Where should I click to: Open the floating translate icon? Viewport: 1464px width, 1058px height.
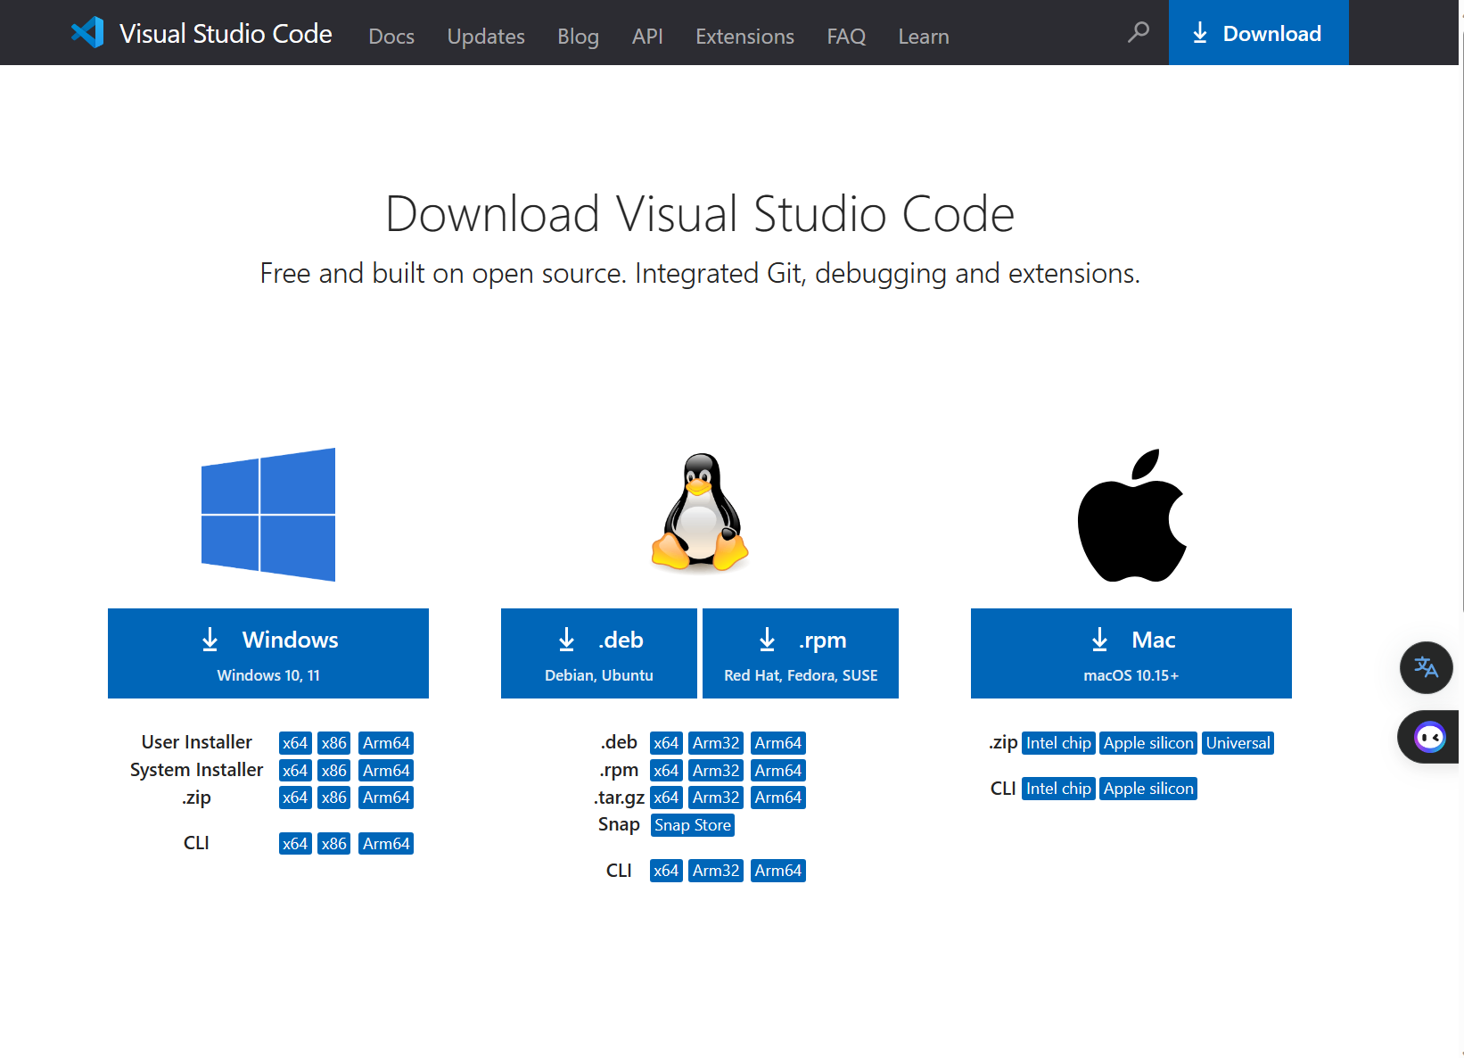click(x=1426, y=667)
